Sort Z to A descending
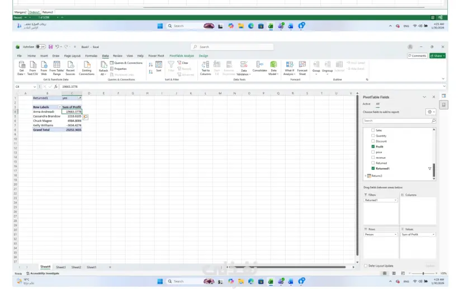 (x=150, y=72)
